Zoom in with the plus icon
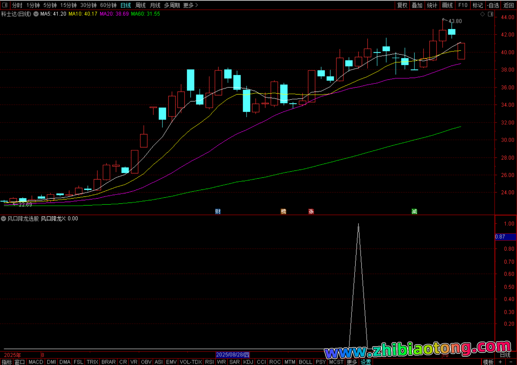 (x=500, y=362)
